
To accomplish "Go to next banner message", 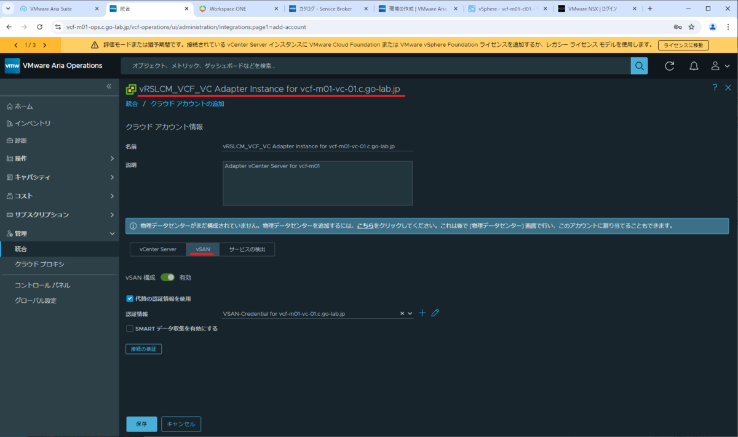I will [44, 45].
